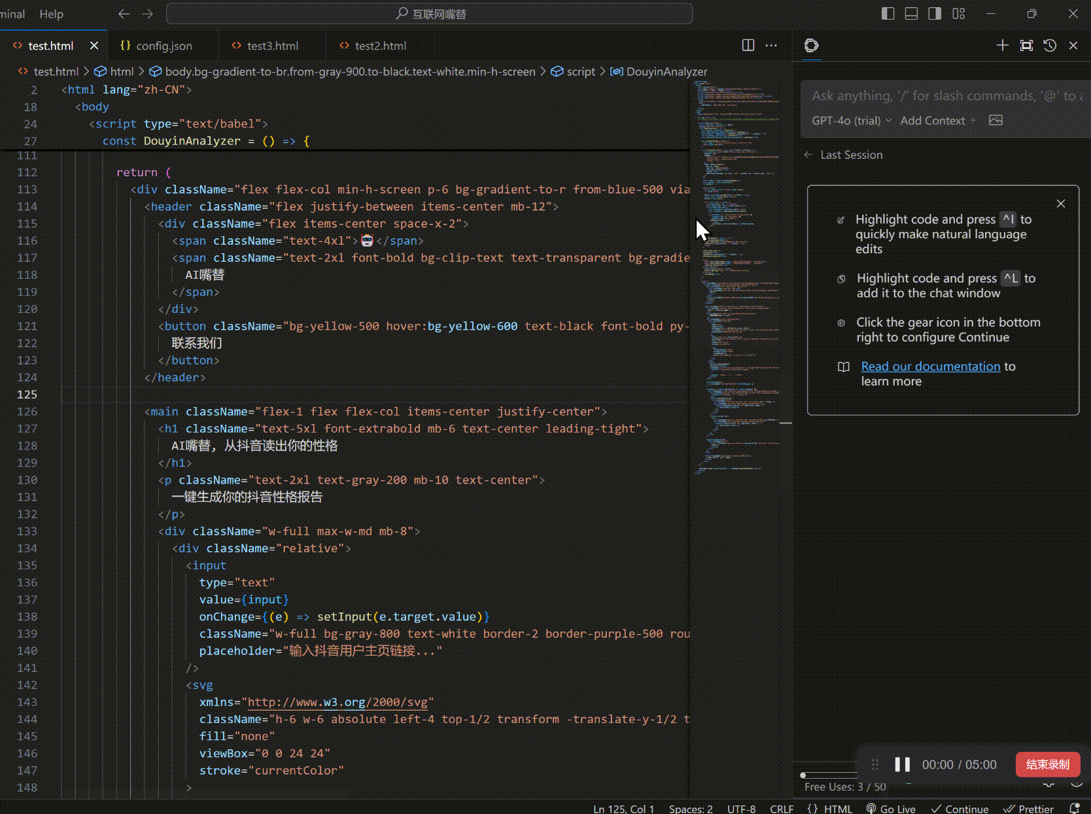The image size is (1091, 814).
Task: Open the editor more actions menu
Action: point(771,45)
